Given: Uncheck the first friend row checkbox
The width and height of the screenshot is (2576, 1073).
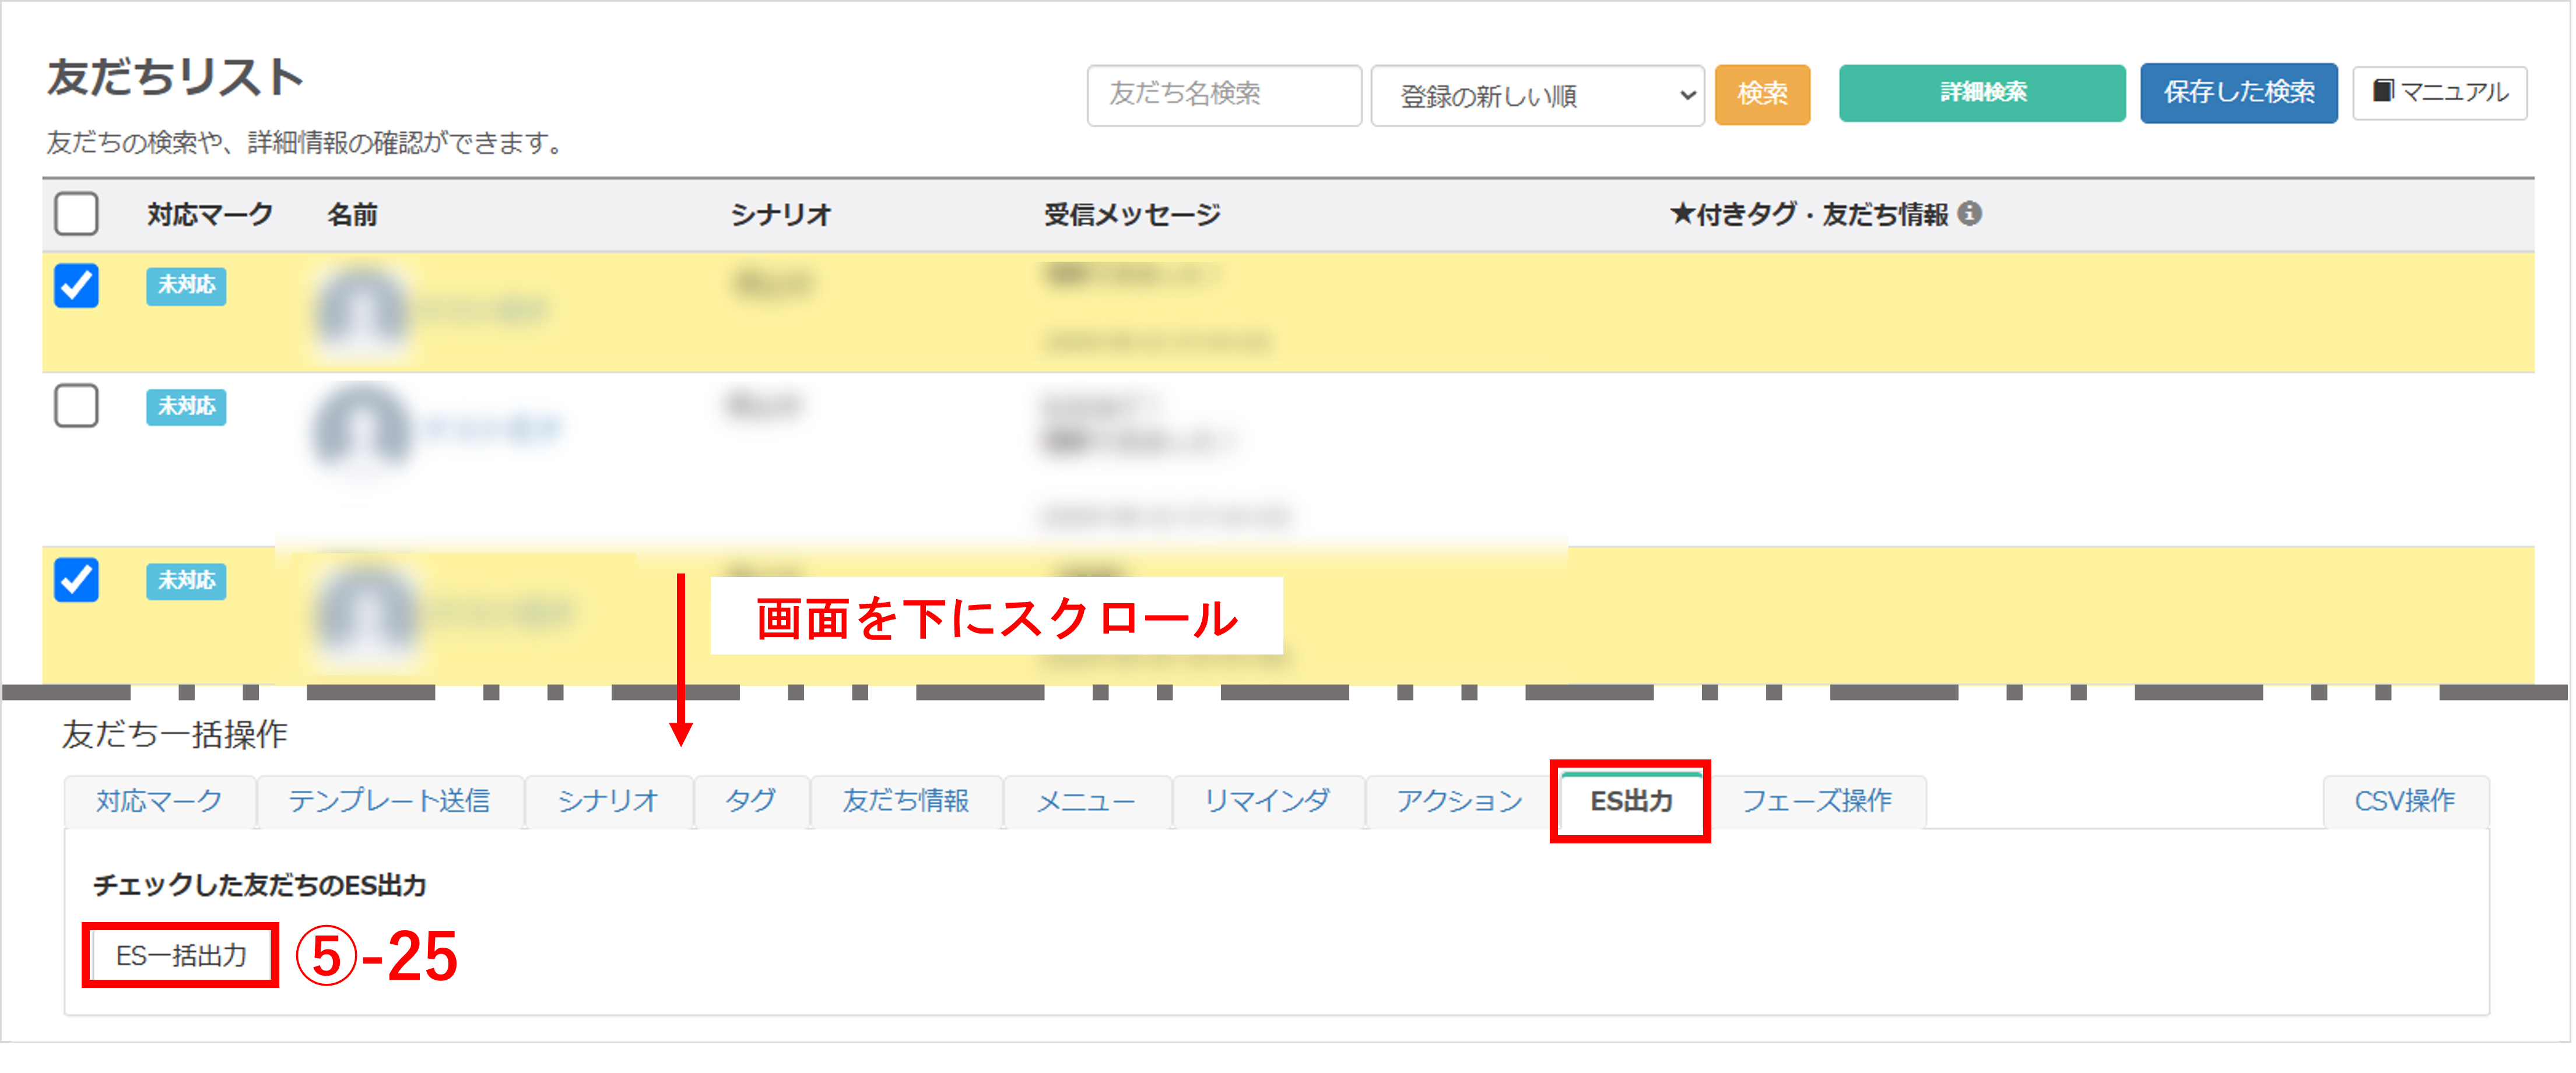Looking at the screenshot, I should (x=76, y=286).
